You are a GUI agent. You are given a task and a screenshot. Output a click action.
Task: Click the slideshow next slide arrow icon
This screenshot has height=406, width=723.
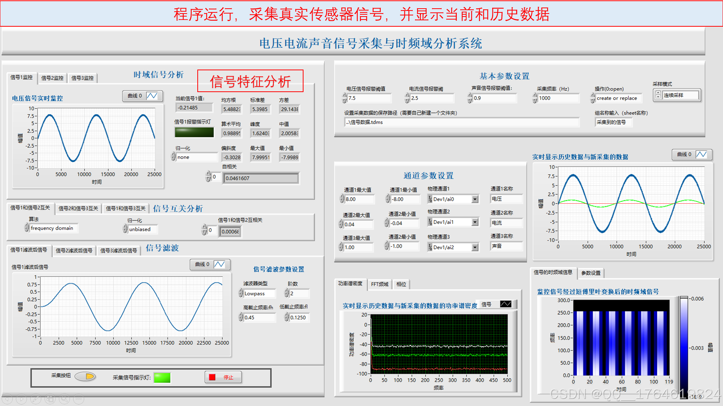(x=21, y=398)
